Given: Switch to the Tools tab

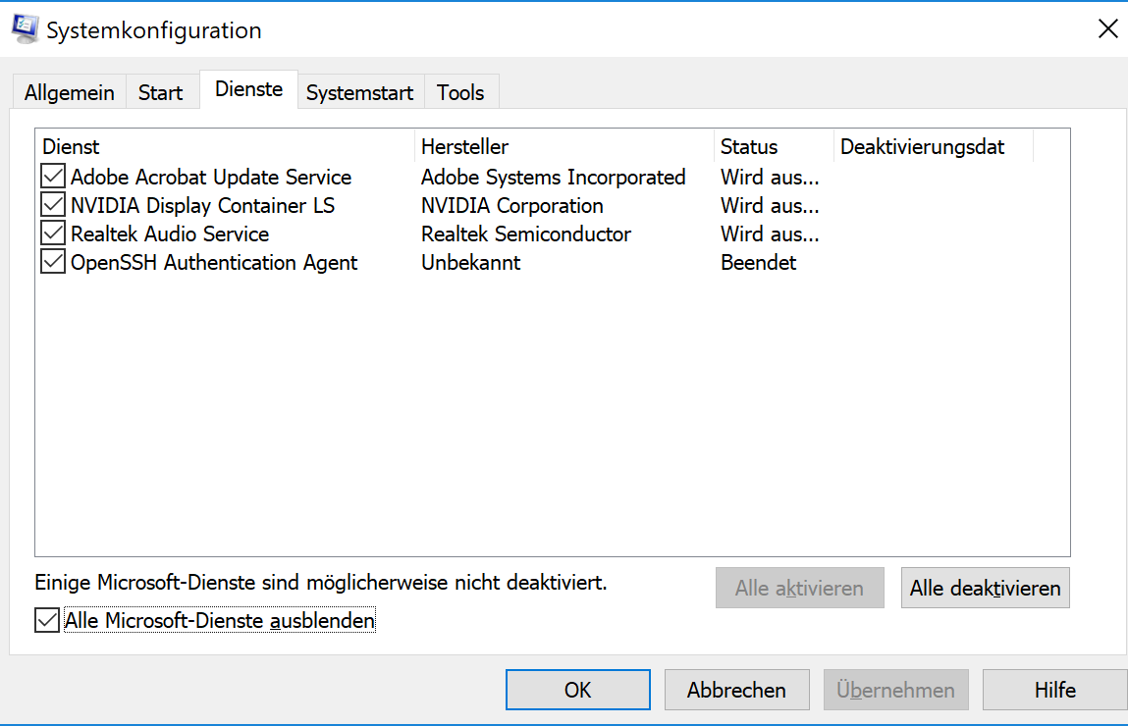Looking at the screenshot, I should 460,92.
